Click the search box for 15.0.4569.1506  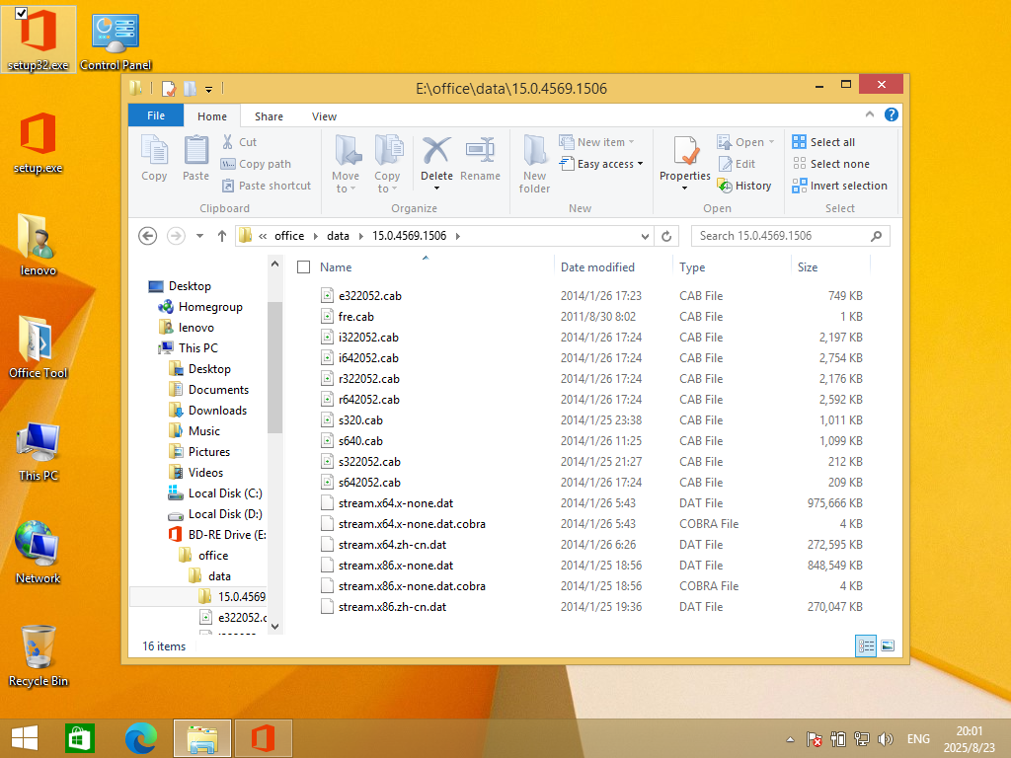780,236
